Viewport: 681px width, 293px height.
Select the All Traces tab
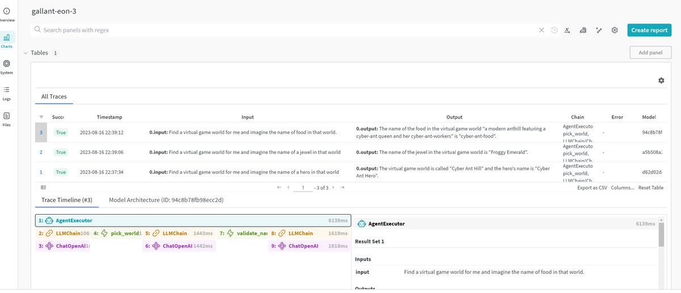pyautogui.click(x=54, y=97)
